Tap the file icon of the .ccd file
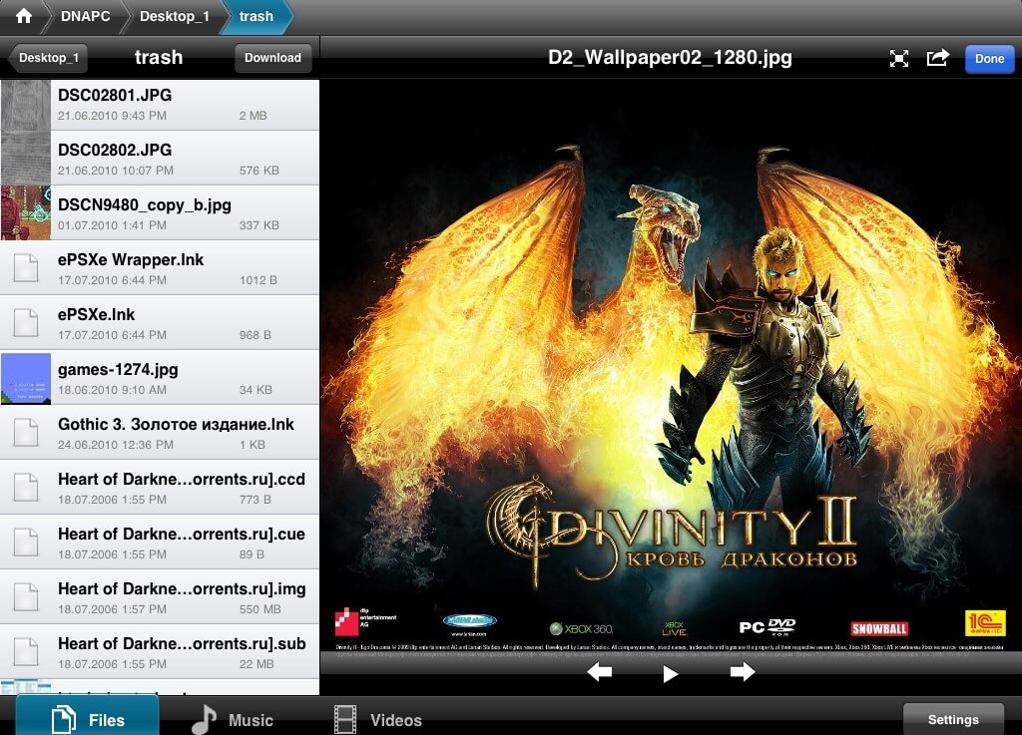The width and height of the screenshot is (1022, 735). click(26, 487)
